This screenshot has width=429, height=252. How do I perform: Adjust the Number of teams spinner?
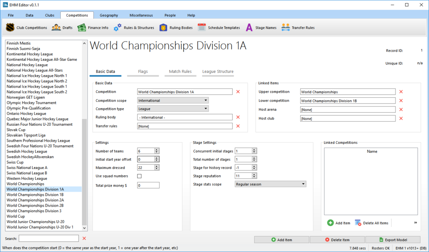coord(157,151)
